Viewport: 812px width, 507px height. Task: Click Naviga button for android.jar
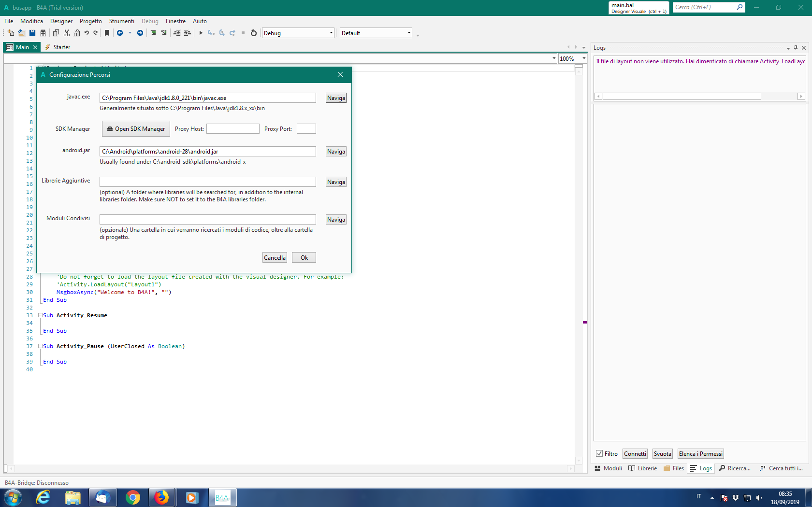[336, 152]
